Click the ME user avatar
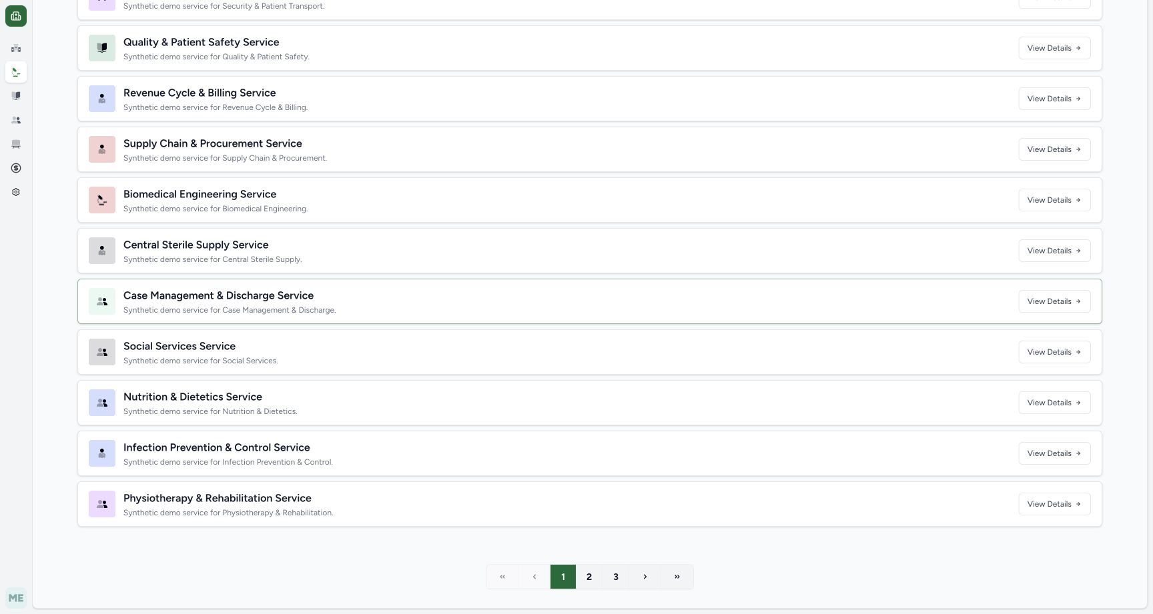Screen dimensions: 1153x614 (16, 598)
